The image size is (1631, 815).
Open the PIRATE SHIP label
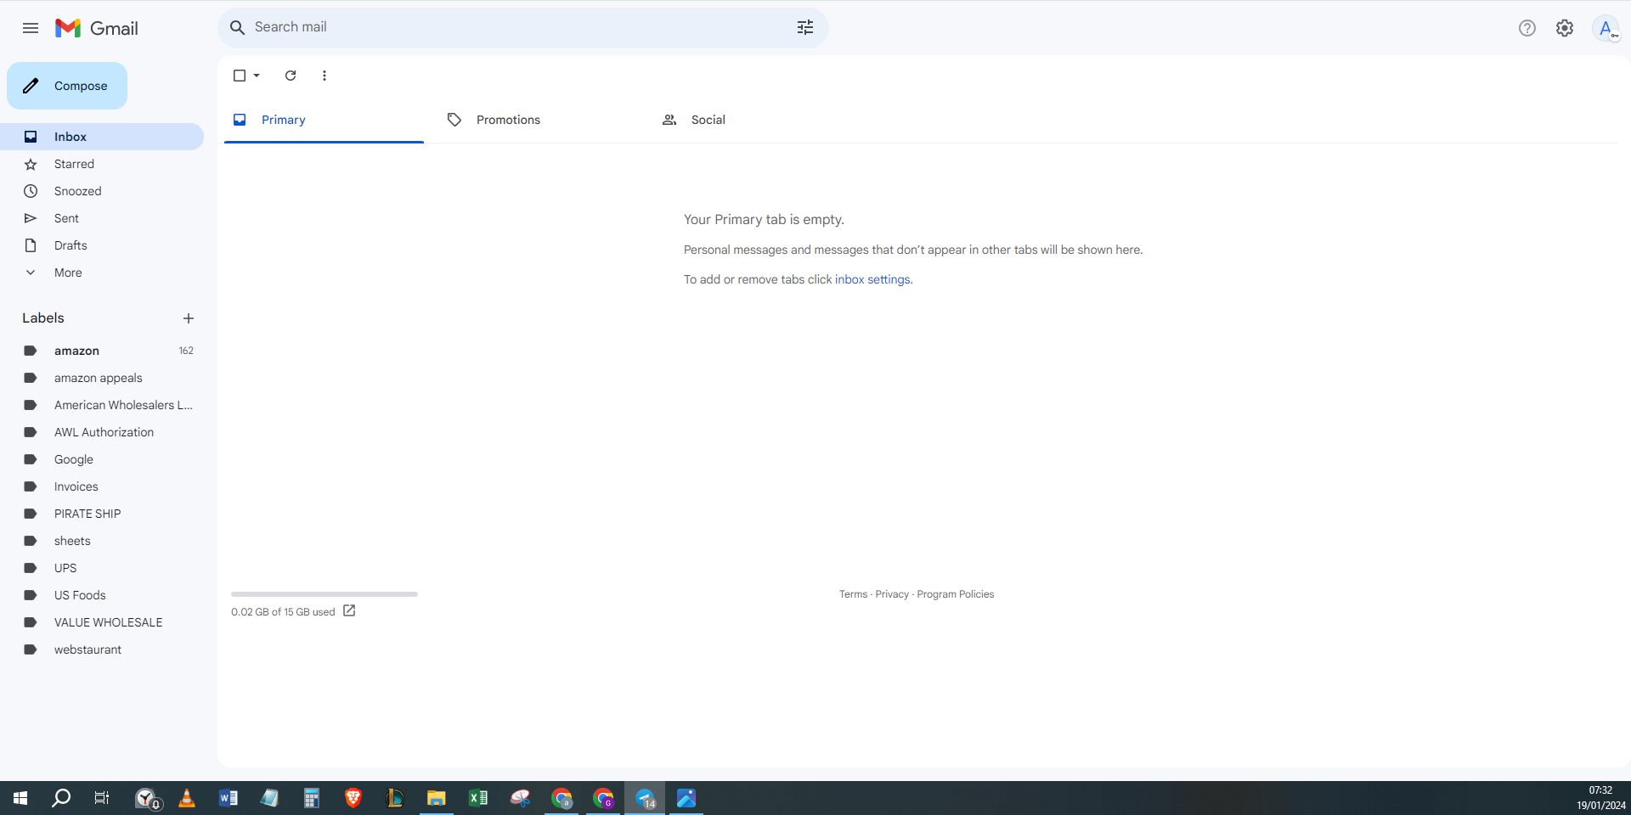click(102, 514)
